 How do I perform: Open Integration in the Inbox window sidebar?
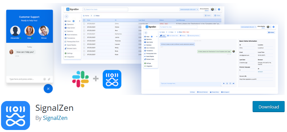69,57
